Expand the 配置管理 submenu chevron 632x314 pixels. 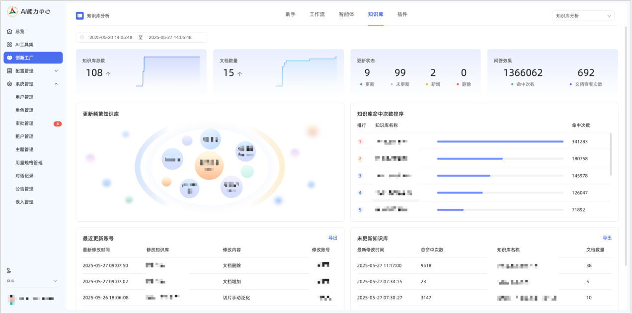(56, 71)
